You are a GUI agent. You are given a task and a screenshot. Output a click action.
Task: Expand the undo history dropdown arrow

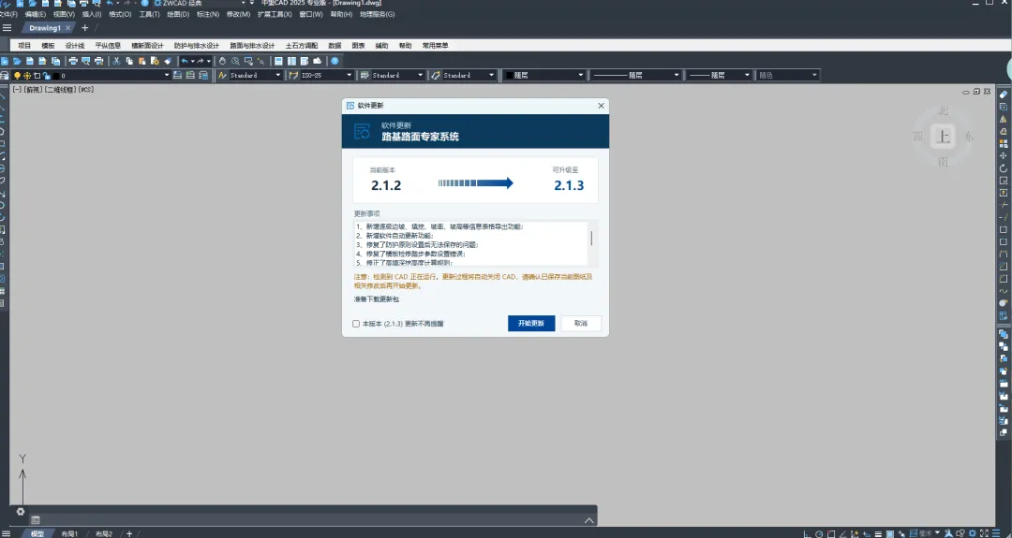pos(192,61)
